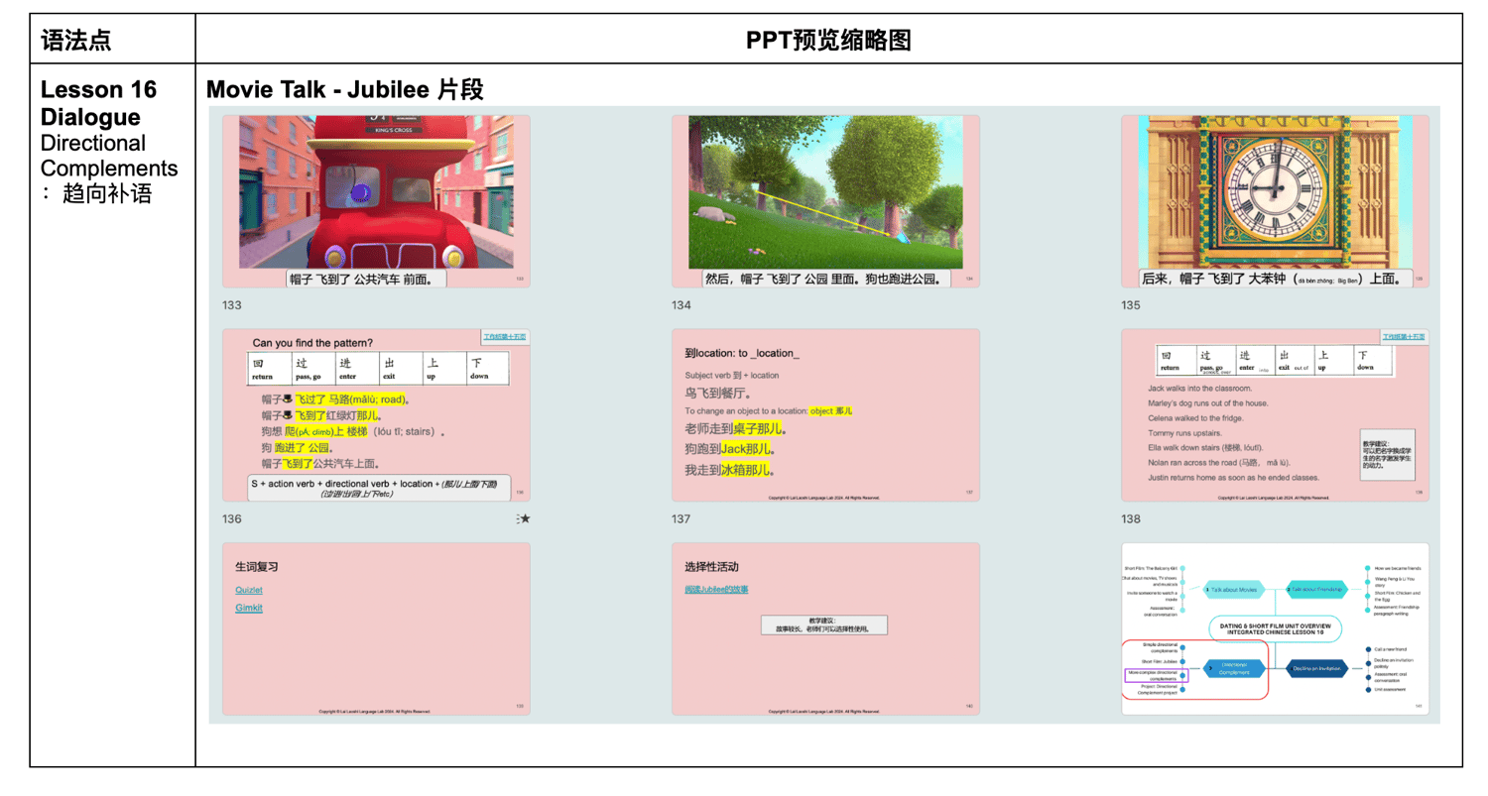Click slide number 135 label
The width and height of the screenshot is (1488, 796).
1131,305
